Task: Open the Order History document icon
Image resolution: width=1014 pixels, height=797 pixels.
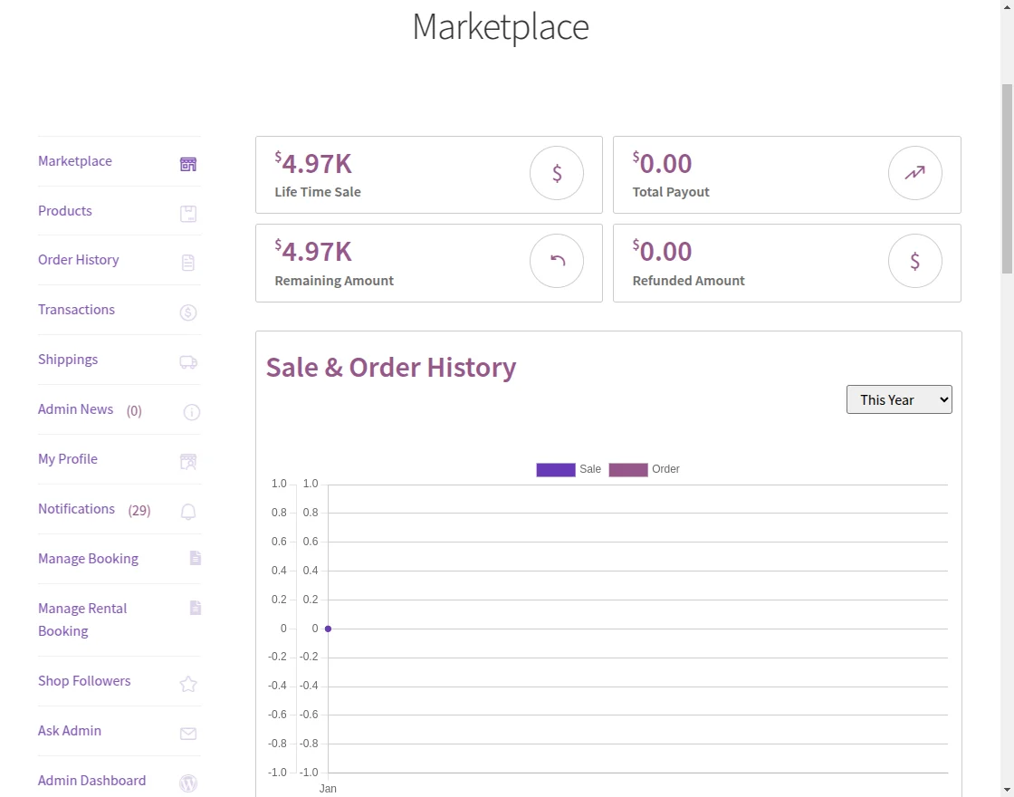Action: tap(187, 263)
